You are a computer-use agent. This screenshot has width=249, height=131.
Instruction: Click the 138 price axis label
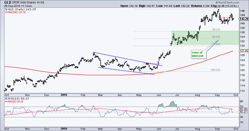click(x=242, y=28)
